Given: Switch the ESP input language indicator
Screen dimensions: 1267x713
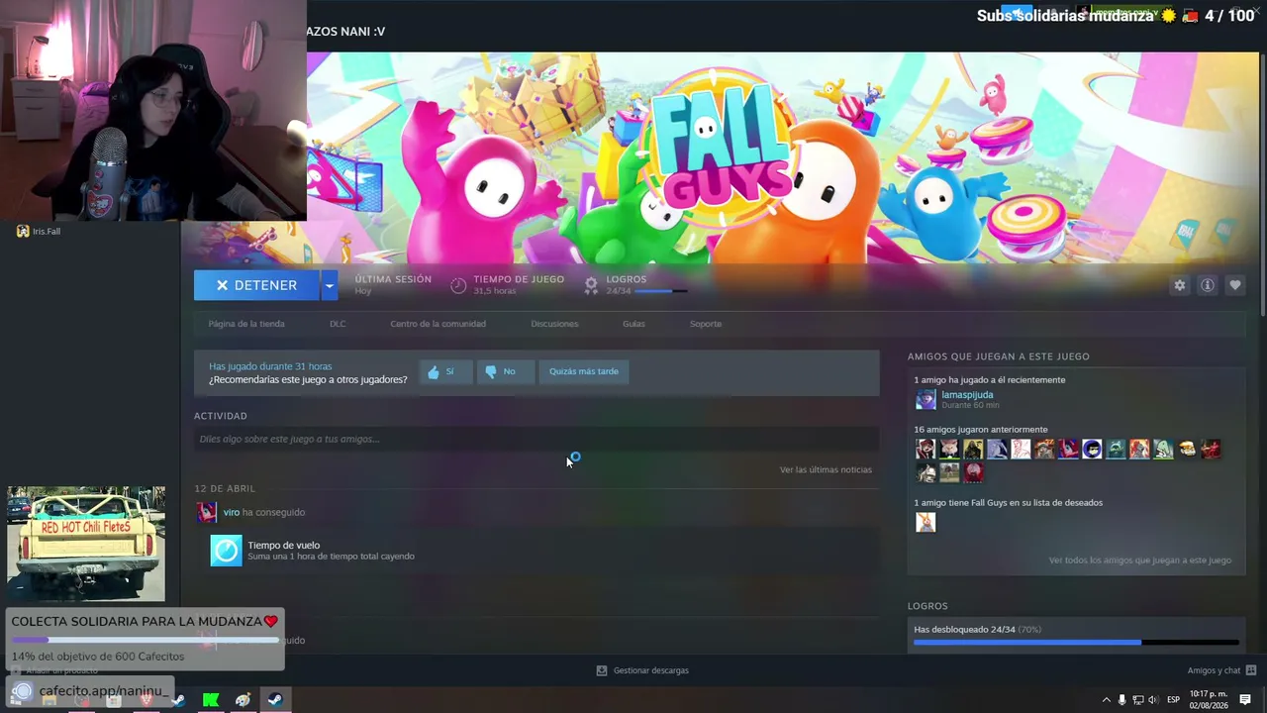Looking at the screenshot, I should coord(1173,700).
